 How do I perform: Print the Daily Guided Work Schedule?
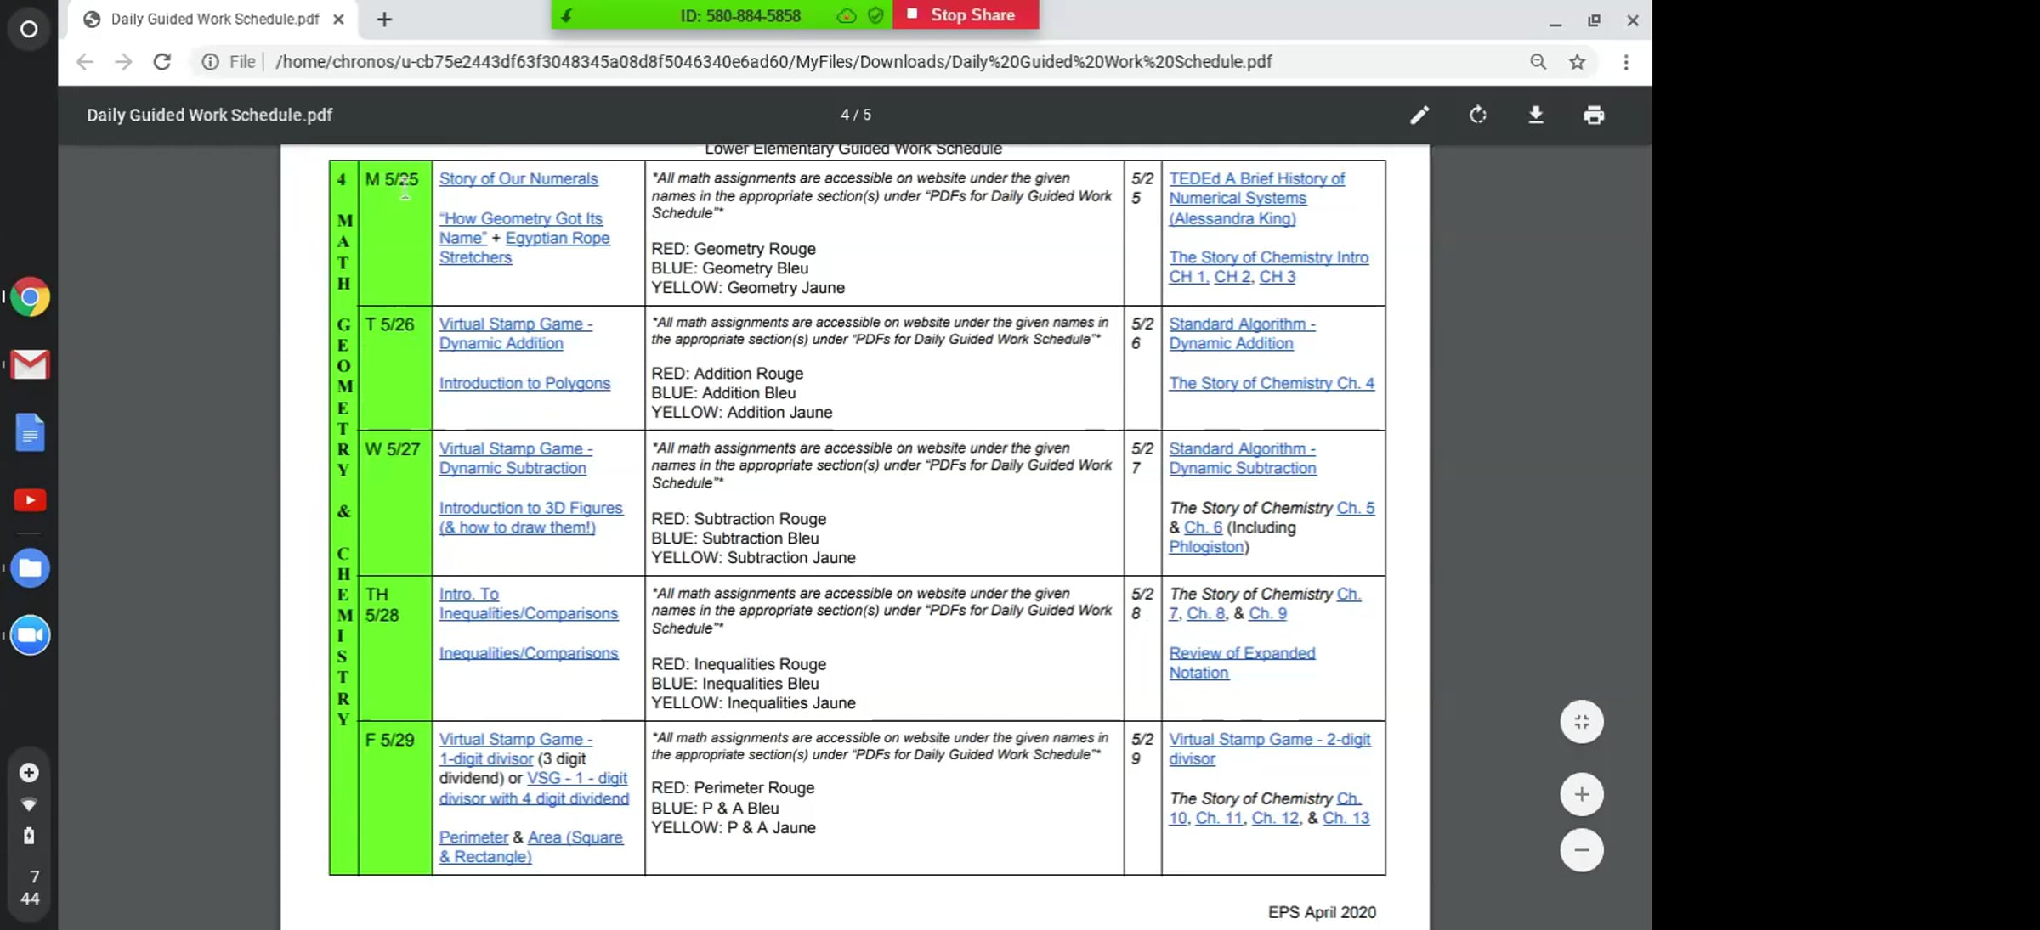click(x=1594, y=115)
